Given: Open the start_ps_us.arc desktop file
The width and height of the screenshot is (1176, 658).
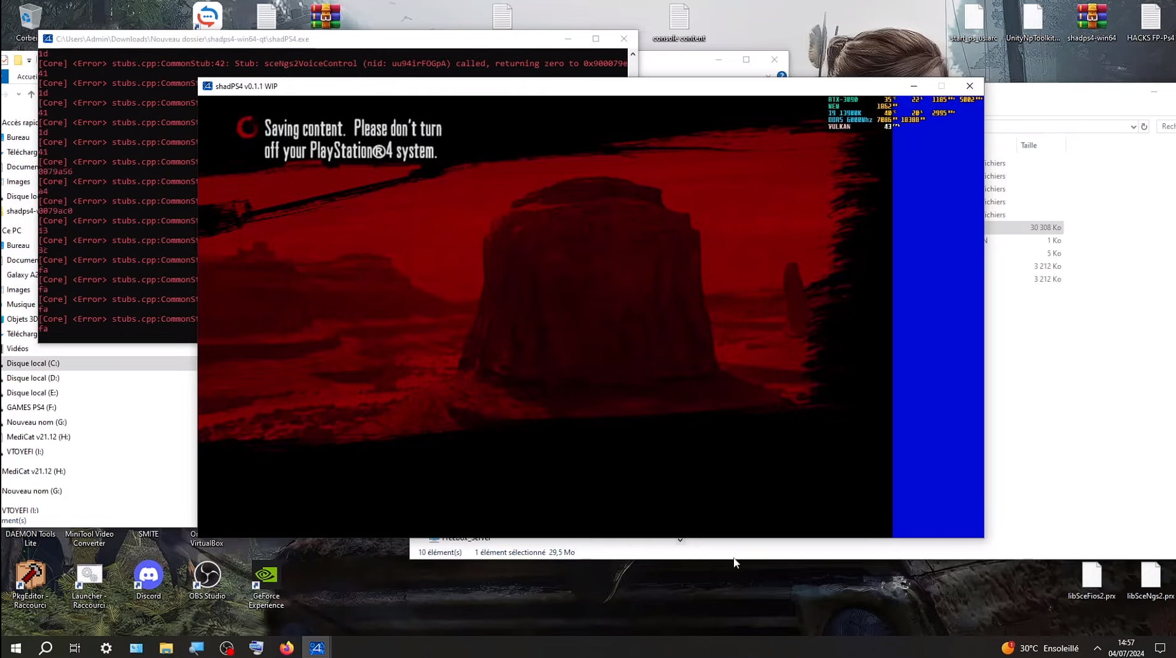Looking at the screenshot, I should tap(974, 22).
